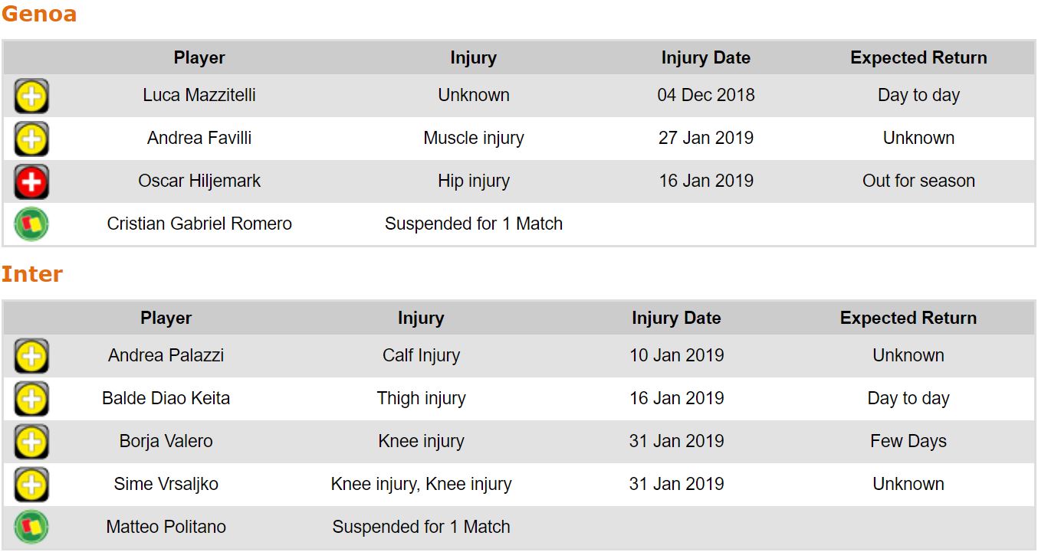Click yellow injury icon beside Luca Mazzitelli
The image size is (1038, 552).
[31, 96]
